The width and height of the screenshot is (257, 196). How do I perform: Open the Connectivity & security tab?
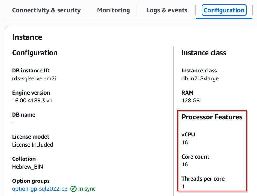pyautogui.click(x=46, y=10)
